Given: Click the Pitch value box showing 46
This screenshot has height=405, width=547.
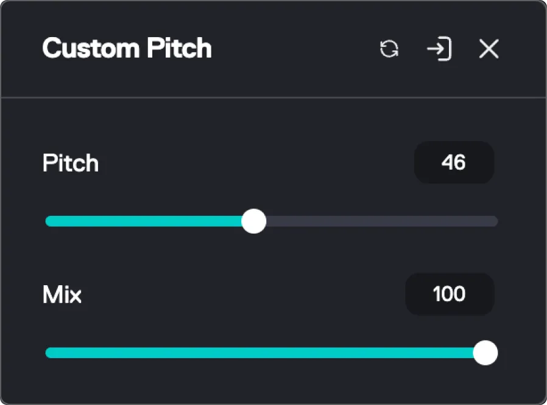Looking at the screenshot, I should (x=454, y=162).
